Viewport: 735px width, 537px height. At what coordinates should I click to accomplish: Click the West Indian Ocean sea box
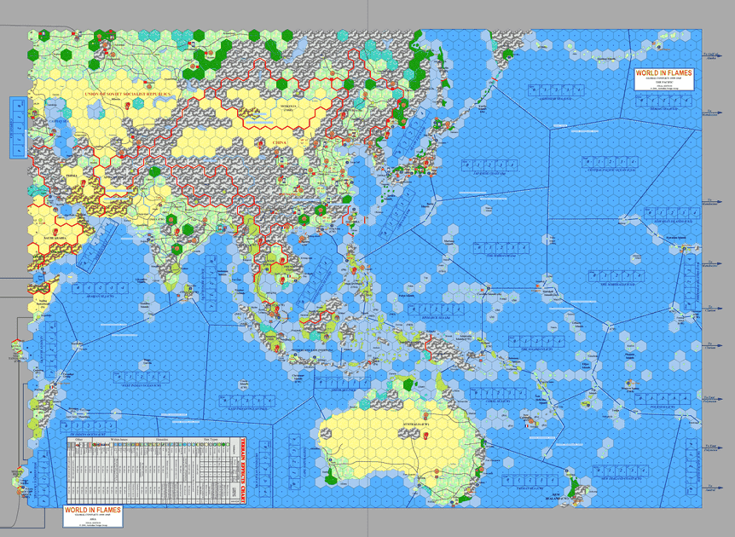pos(141,377)
